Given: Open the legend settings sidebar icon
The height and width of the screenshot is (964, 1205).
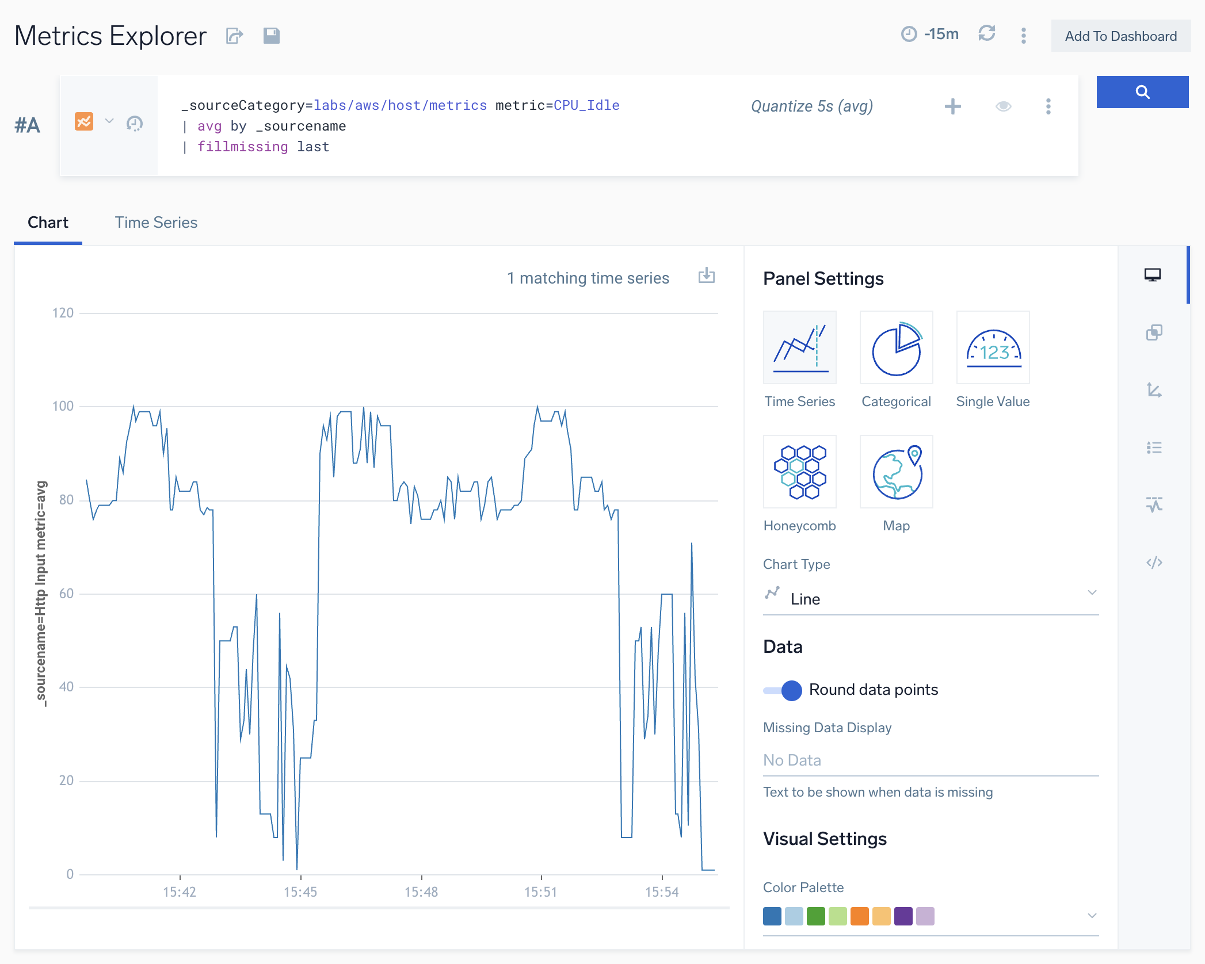Looking at the screenshot, I should tap(1153, 447).
